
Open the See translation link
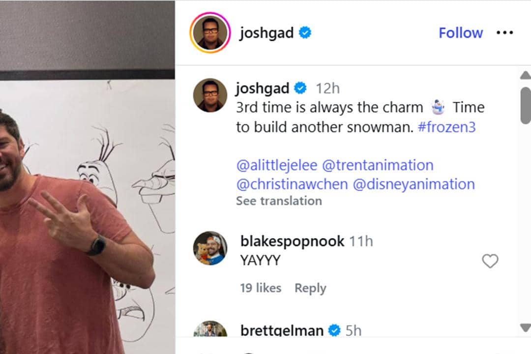[x=279, y=201]
